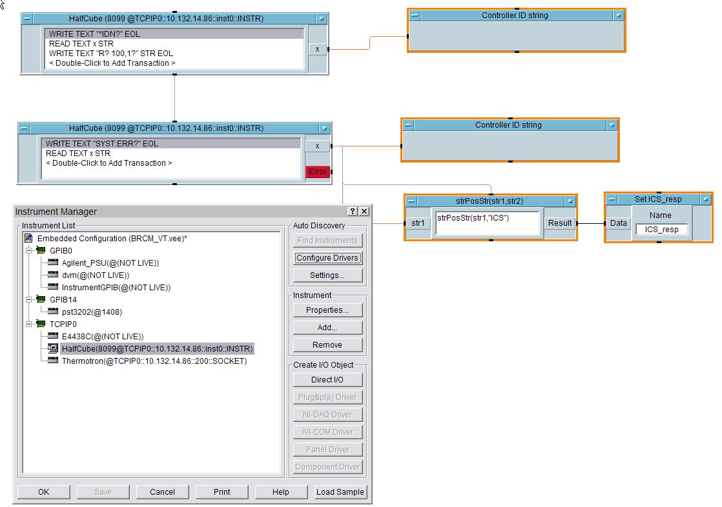The width and height of the screenshot is (722, 507).
Task: Click the pst3202 instrument icon
Action: coord(53,312)
